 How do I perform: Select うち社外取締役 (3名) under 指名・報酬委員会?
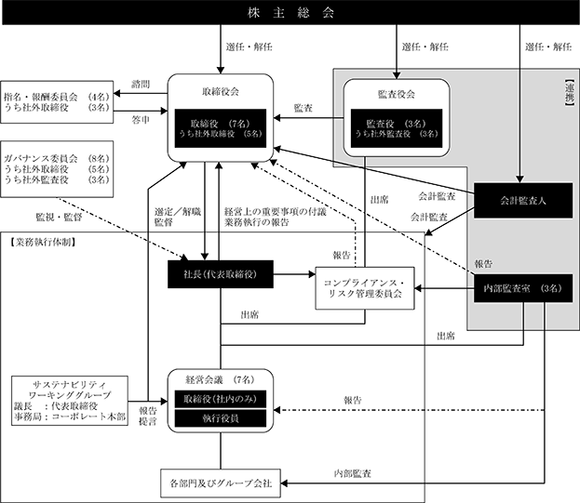57,108
